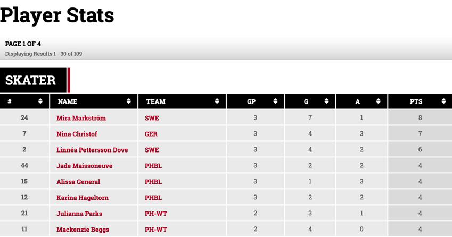Open PH-WT team link for Julianna Parks
Screen dimensions: 452x237
(x=156, y=214)
